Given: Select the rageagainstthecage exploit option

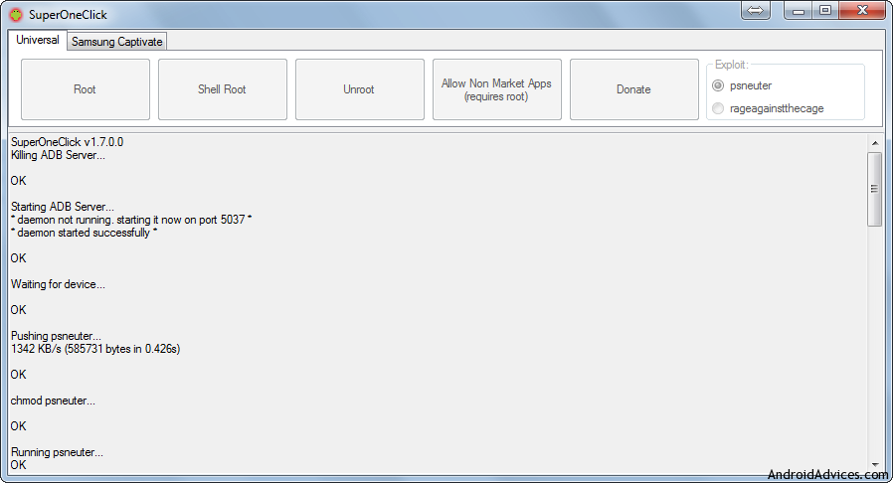Looking at the screenshot, I should click(718, 108).
